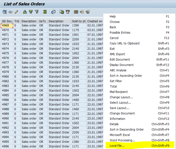Click the Sort descending toolbar icon
Screen dimensions: 176x149
point(31,12)
